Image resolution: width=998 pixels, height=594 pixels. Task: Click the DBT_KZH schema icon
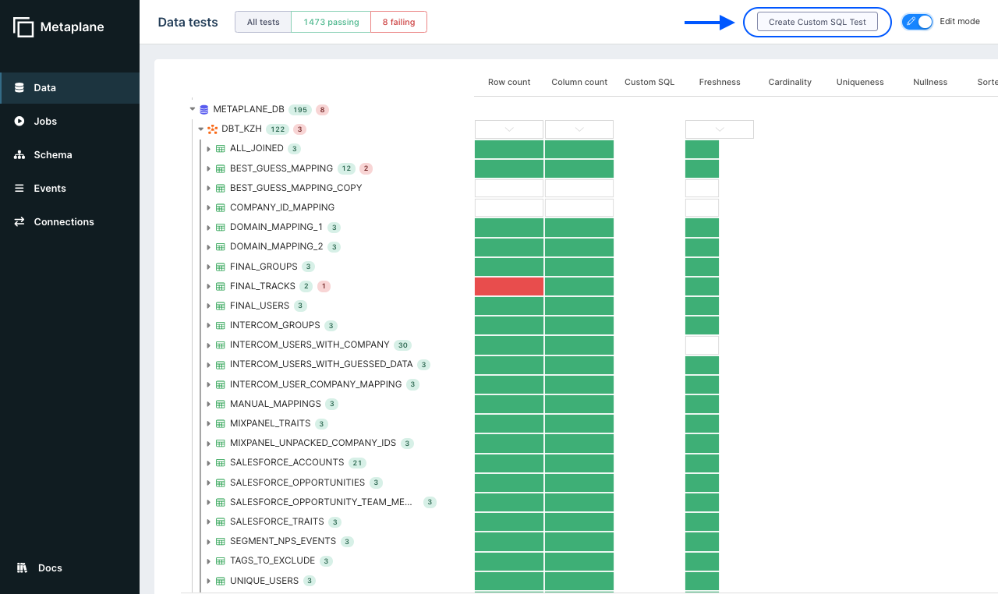click(x=212, y=129)
